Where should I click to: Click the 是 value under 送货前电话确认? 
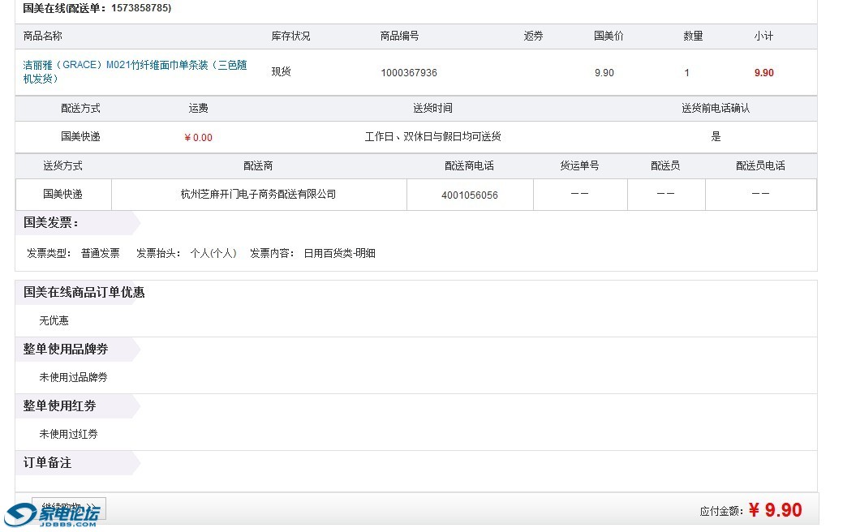tap(716, 136)
